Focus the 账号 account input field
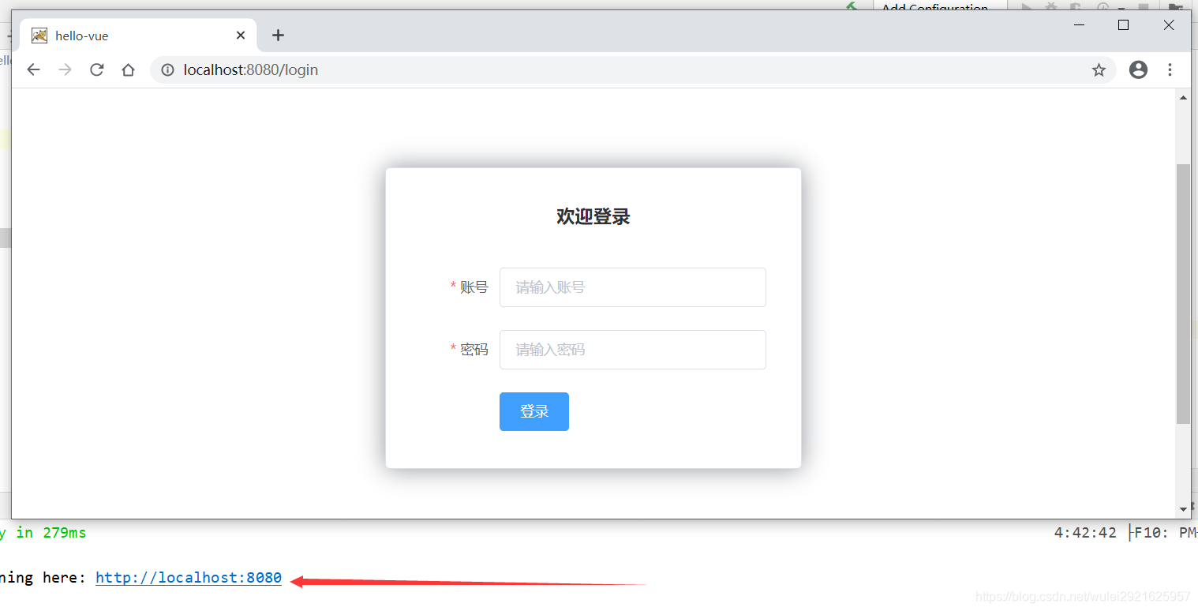Image resolution: width=1198 pixels, height=611 pixels. (633, 287)
